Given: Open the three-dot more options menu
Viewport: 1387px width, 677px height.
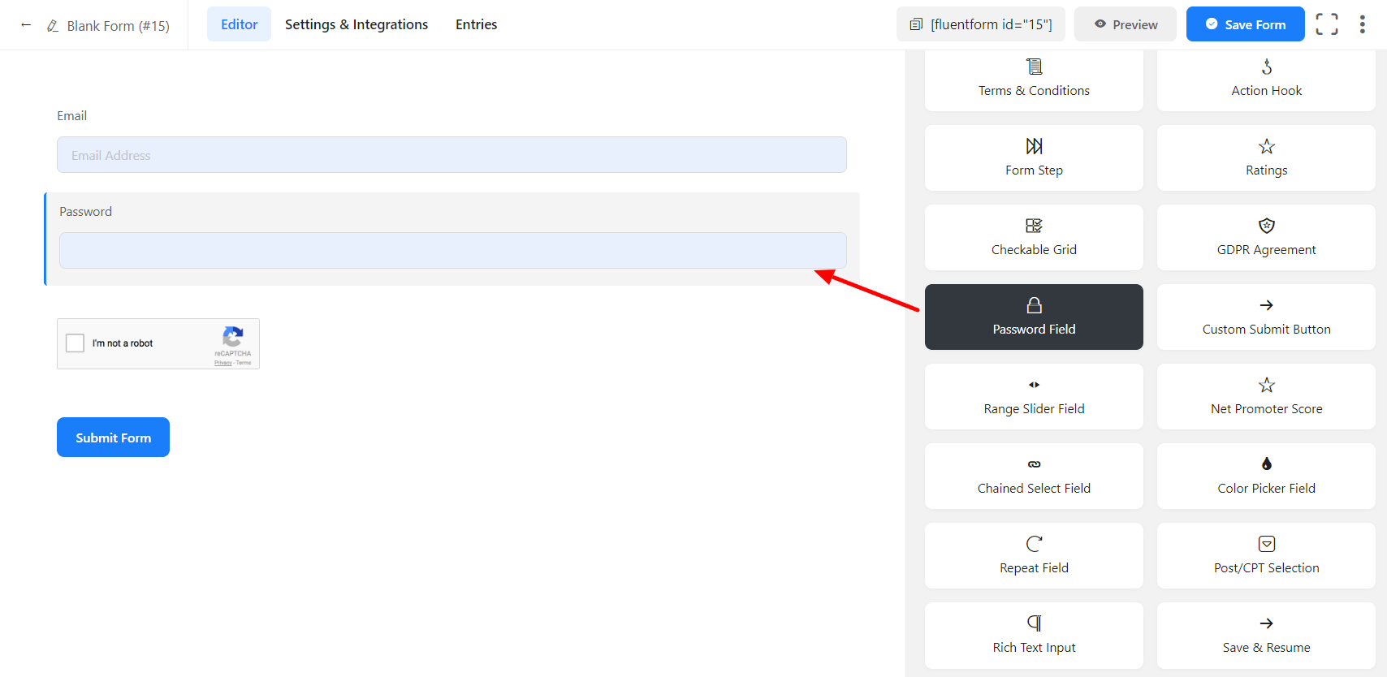Looking at the screenshot, I should click(1362, 24).
